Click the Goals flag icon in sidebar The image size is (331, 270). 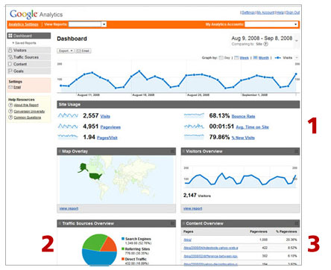[x=10, y=71]
